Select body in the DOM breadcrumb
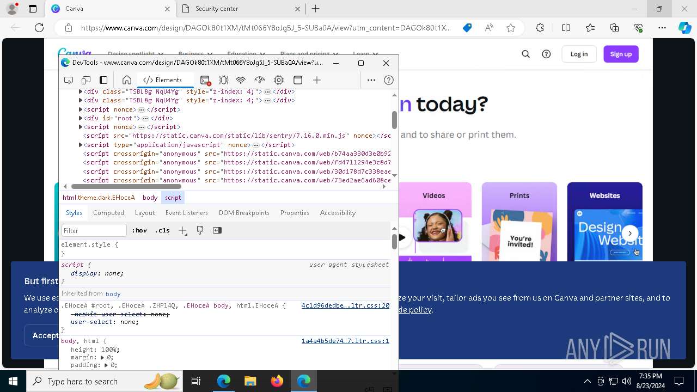 pos(150,198)
